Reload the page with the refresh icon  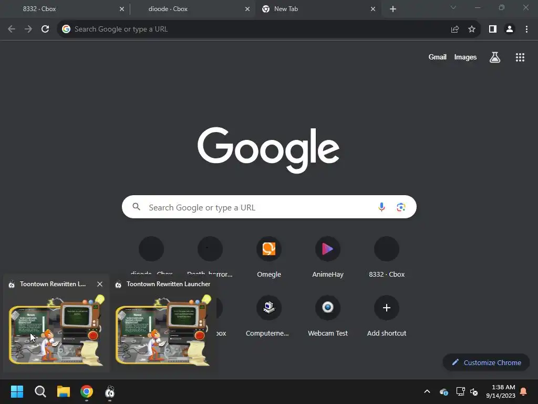tap(45, 29)
